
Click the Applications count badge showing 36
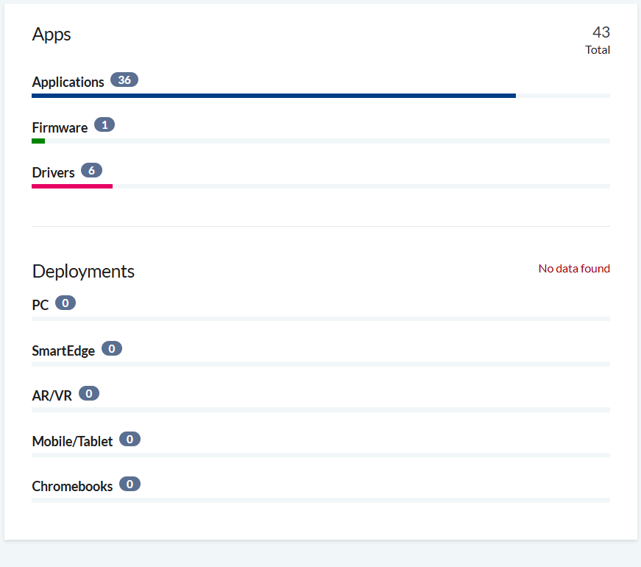[124, 80]
